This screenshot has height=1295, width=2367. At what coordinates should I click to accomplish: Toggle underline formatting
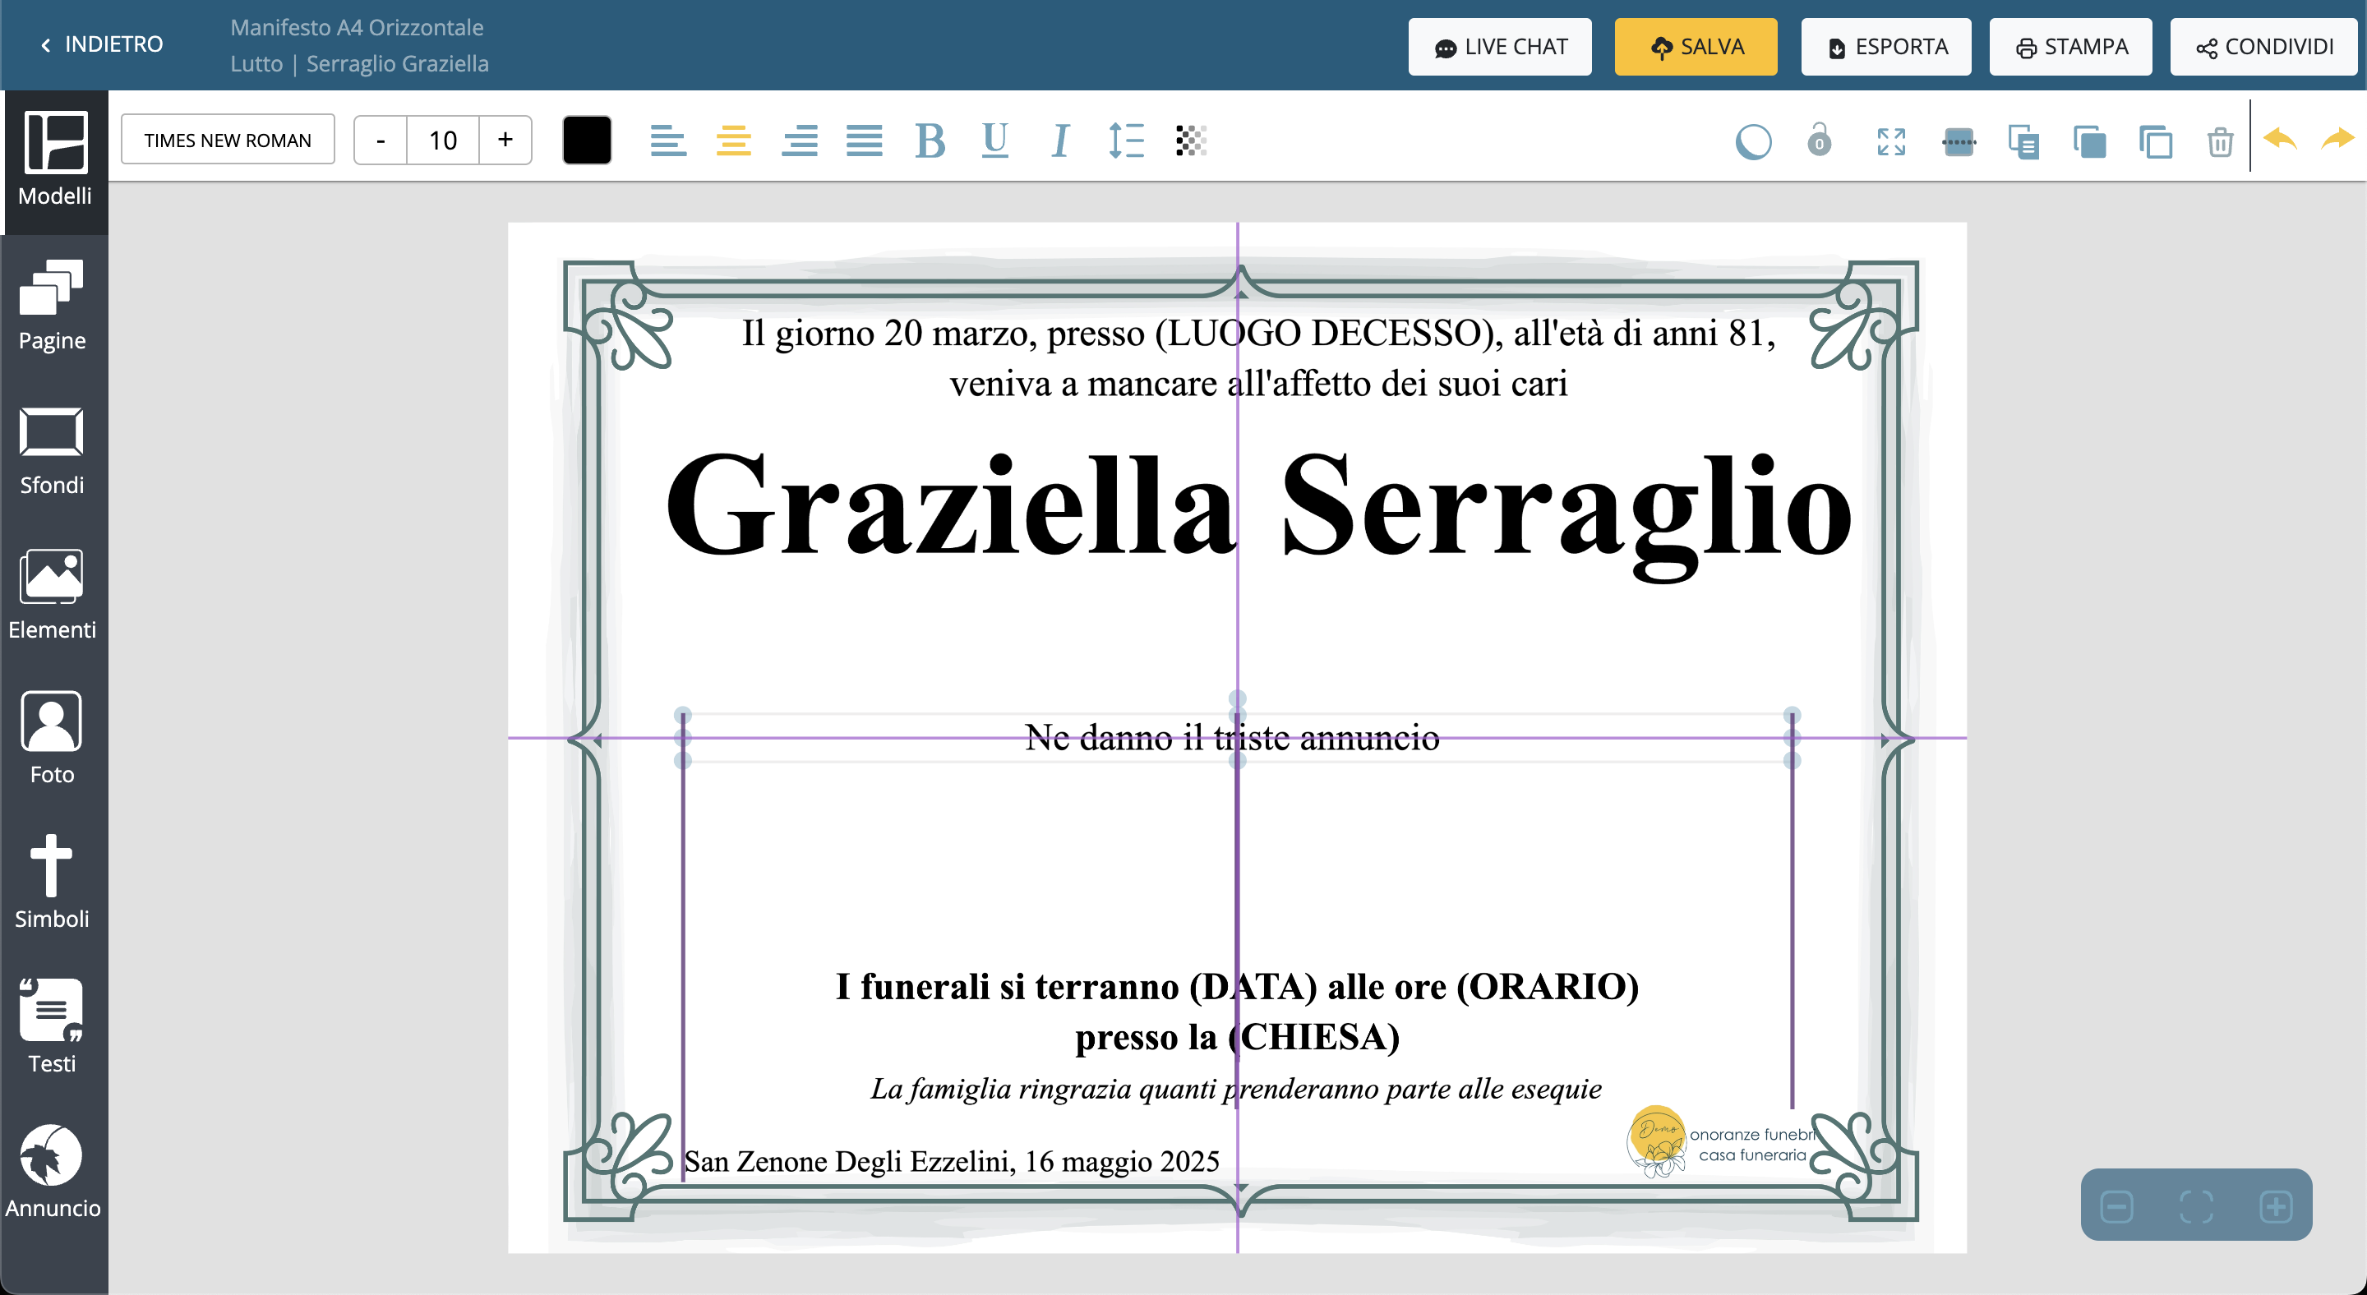click(x=994, y=141)
